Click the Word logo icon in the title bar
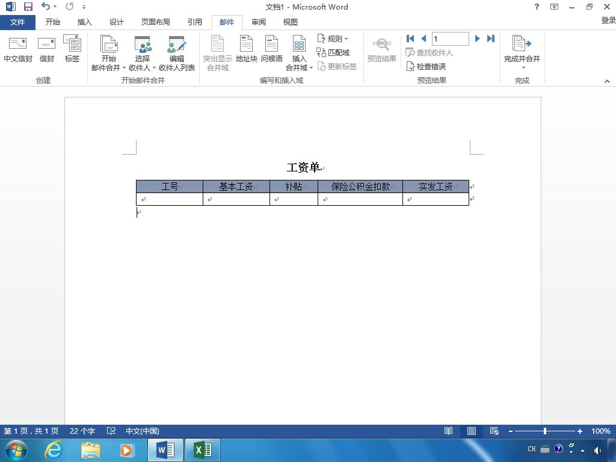 tap(11, 6)
